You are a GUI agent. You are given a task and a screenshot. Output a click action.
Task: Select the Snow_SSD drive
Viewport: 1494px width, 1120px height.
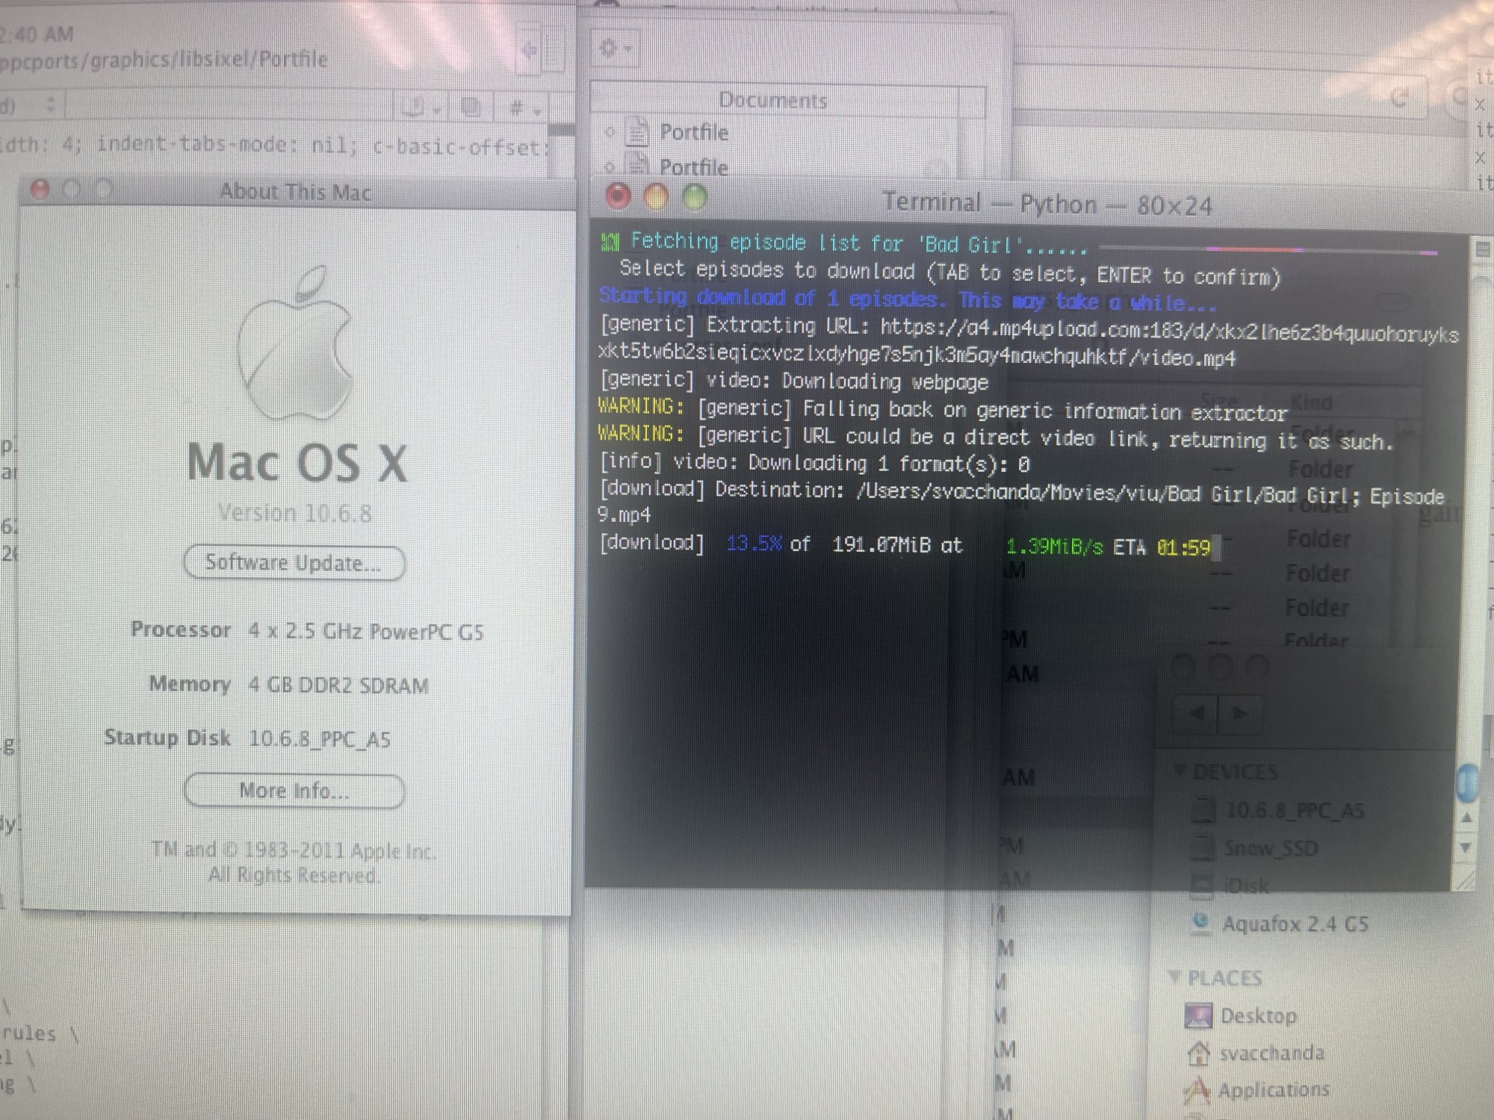tap(1270, 848)
